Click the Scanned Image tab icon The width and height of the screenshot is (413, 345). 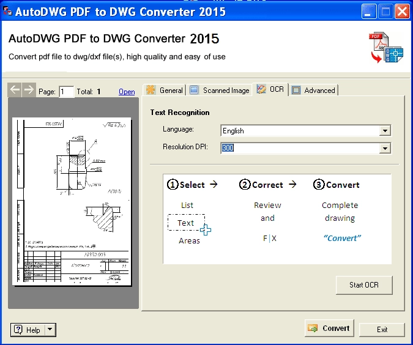point(194,90)
